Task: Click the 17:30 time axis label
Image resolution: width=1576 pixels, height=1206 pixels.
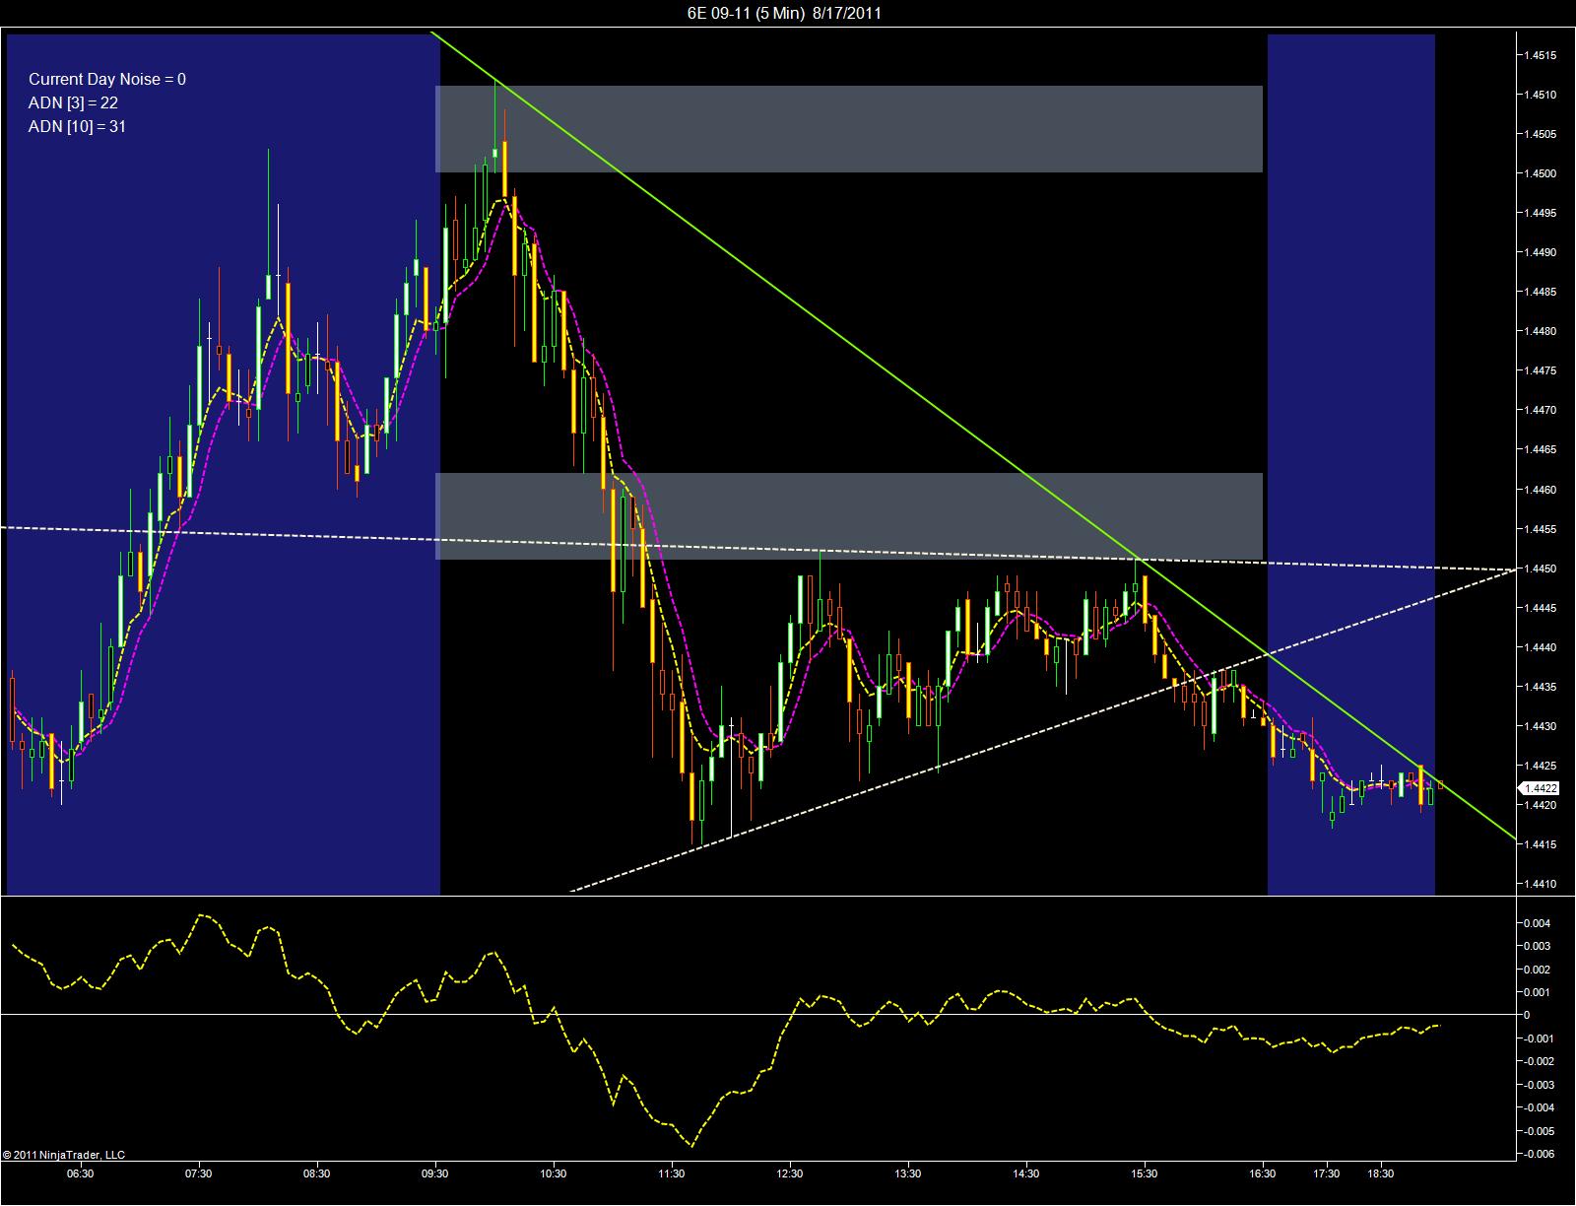Action: (x=1326, y=1173)
